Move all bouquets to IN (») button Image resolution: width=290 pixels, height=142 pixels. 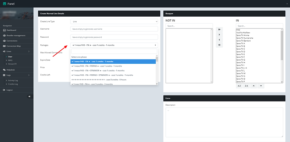(219, 30)
